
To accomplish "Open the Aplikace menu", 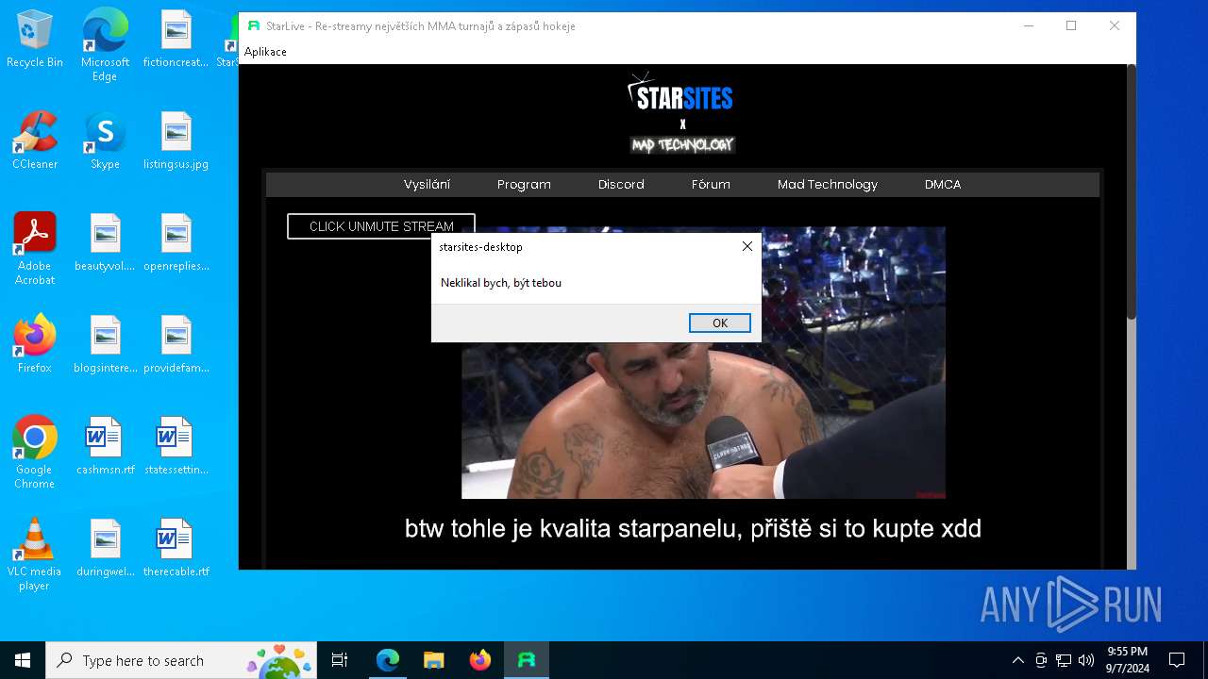I will (265, 52).
